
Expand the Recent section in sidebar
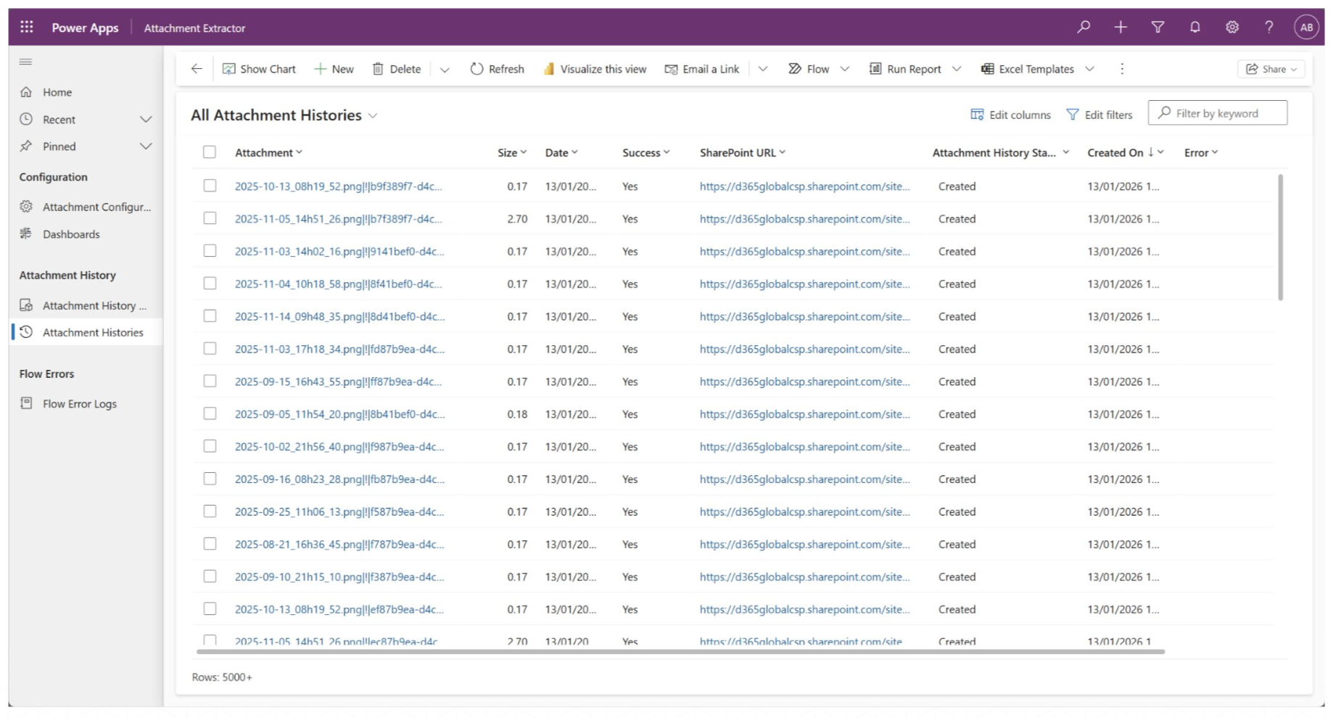[x=146, y=120]
